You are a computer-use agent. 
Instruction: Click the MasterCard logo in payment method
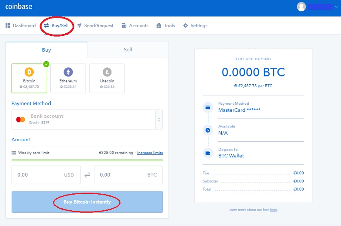21,119
